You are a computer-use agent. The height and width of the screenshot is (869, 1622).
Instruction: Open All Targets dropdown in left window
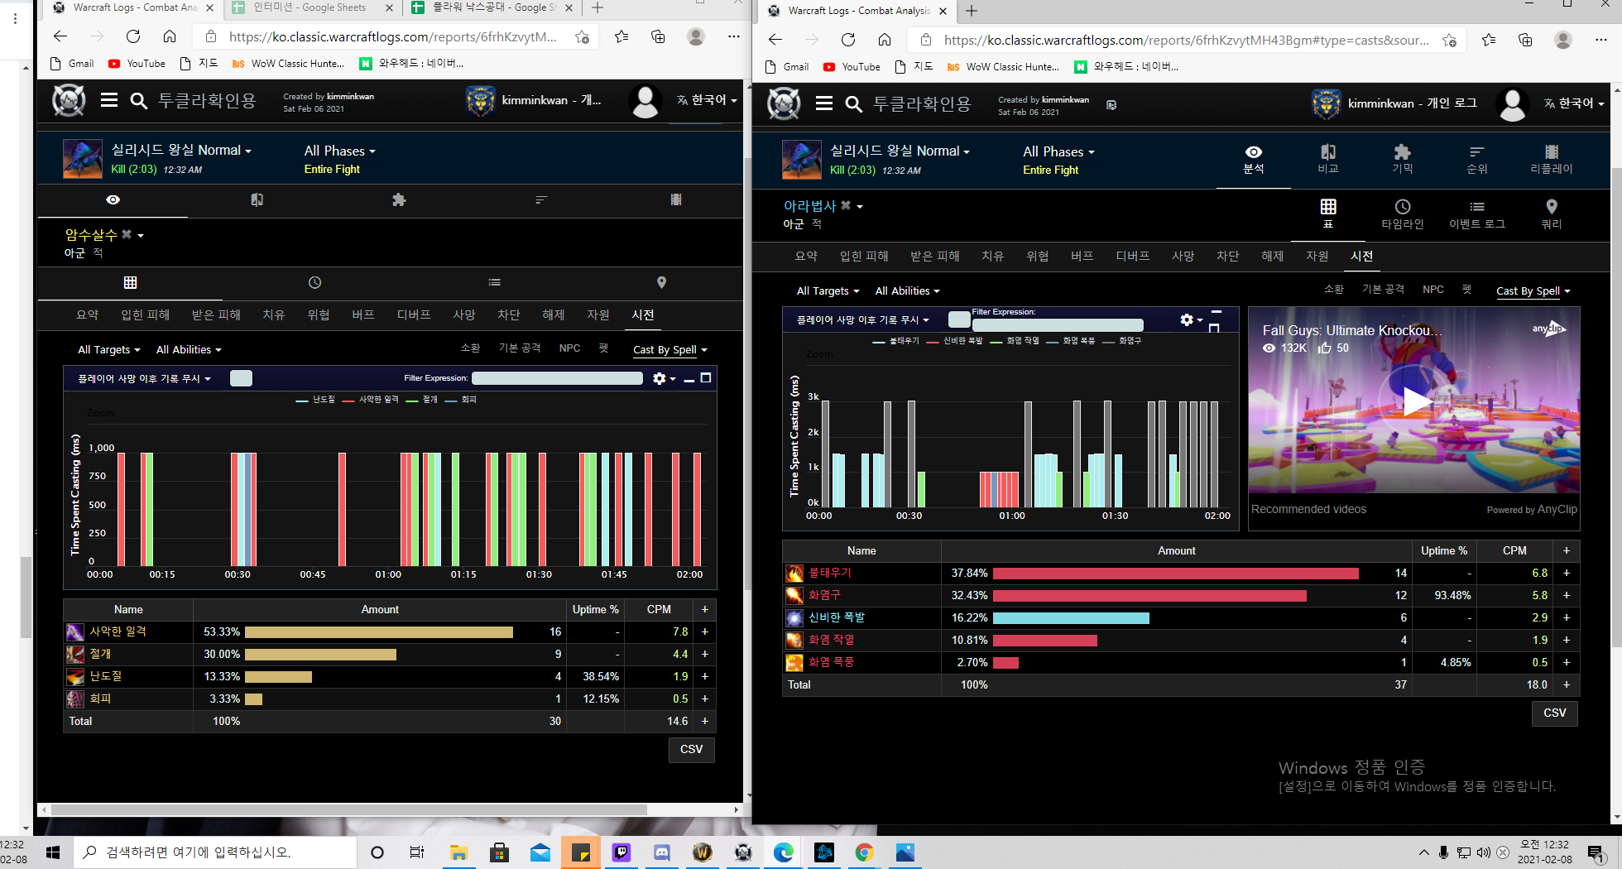click(109, 350)
